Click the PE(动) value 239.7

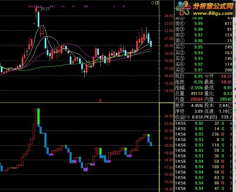click(227, 117)
